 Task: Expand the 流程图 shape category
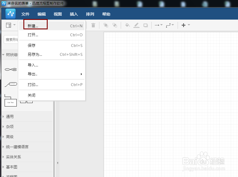(x=27, y=175)
